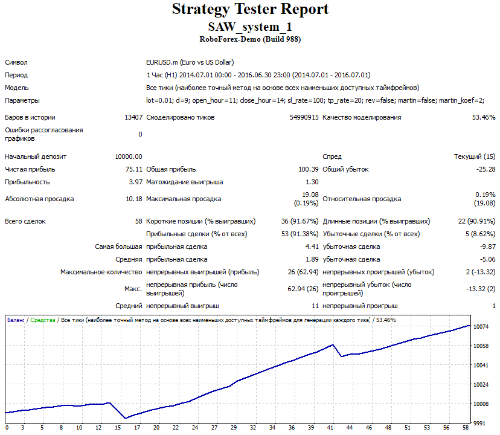Click the SAW_system_1 report title
This screenshot has width=500, height=435.
(250, 27)
